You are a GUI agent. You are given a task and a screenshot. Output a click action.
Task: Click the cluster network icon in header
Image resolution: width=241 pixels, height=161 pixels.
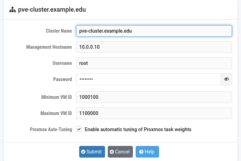point(12,10)
